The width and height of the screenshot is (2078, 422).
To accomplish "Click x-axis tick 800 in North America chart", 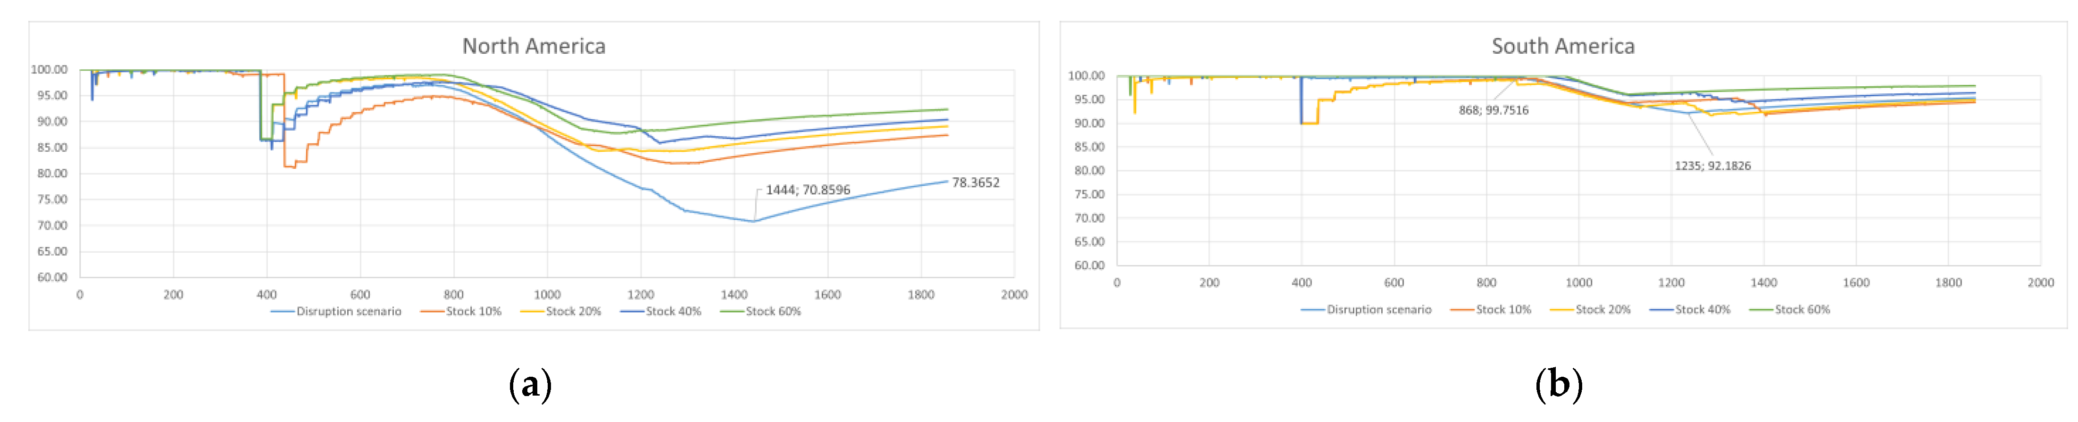I will point(454,295).
